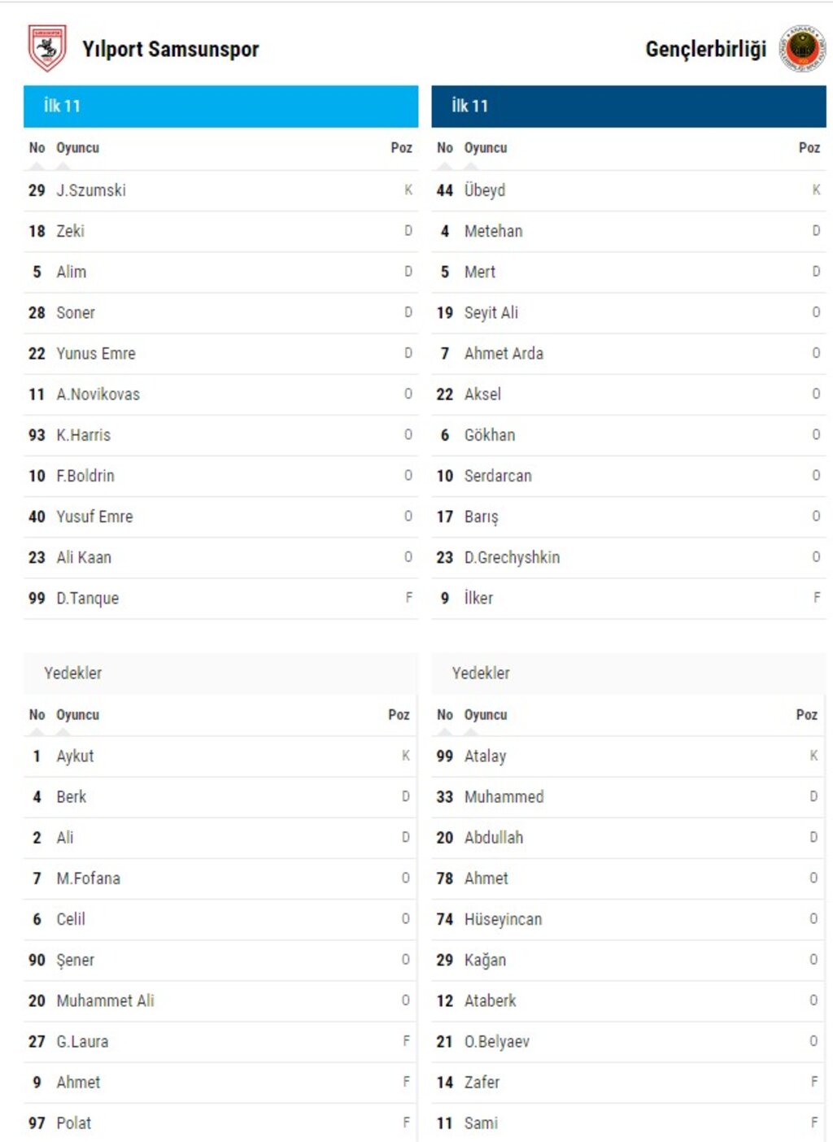Select Gençlerbirliği's İlk 11 tab header
Screen dimensions: 833x1142
[629, 106]
